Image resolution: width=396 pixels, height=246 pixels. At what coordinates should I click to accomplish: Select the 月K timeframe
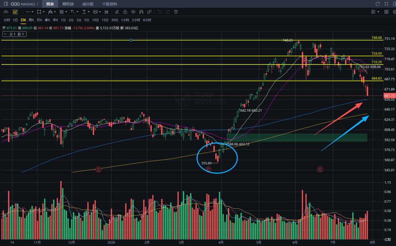[39, 20]
